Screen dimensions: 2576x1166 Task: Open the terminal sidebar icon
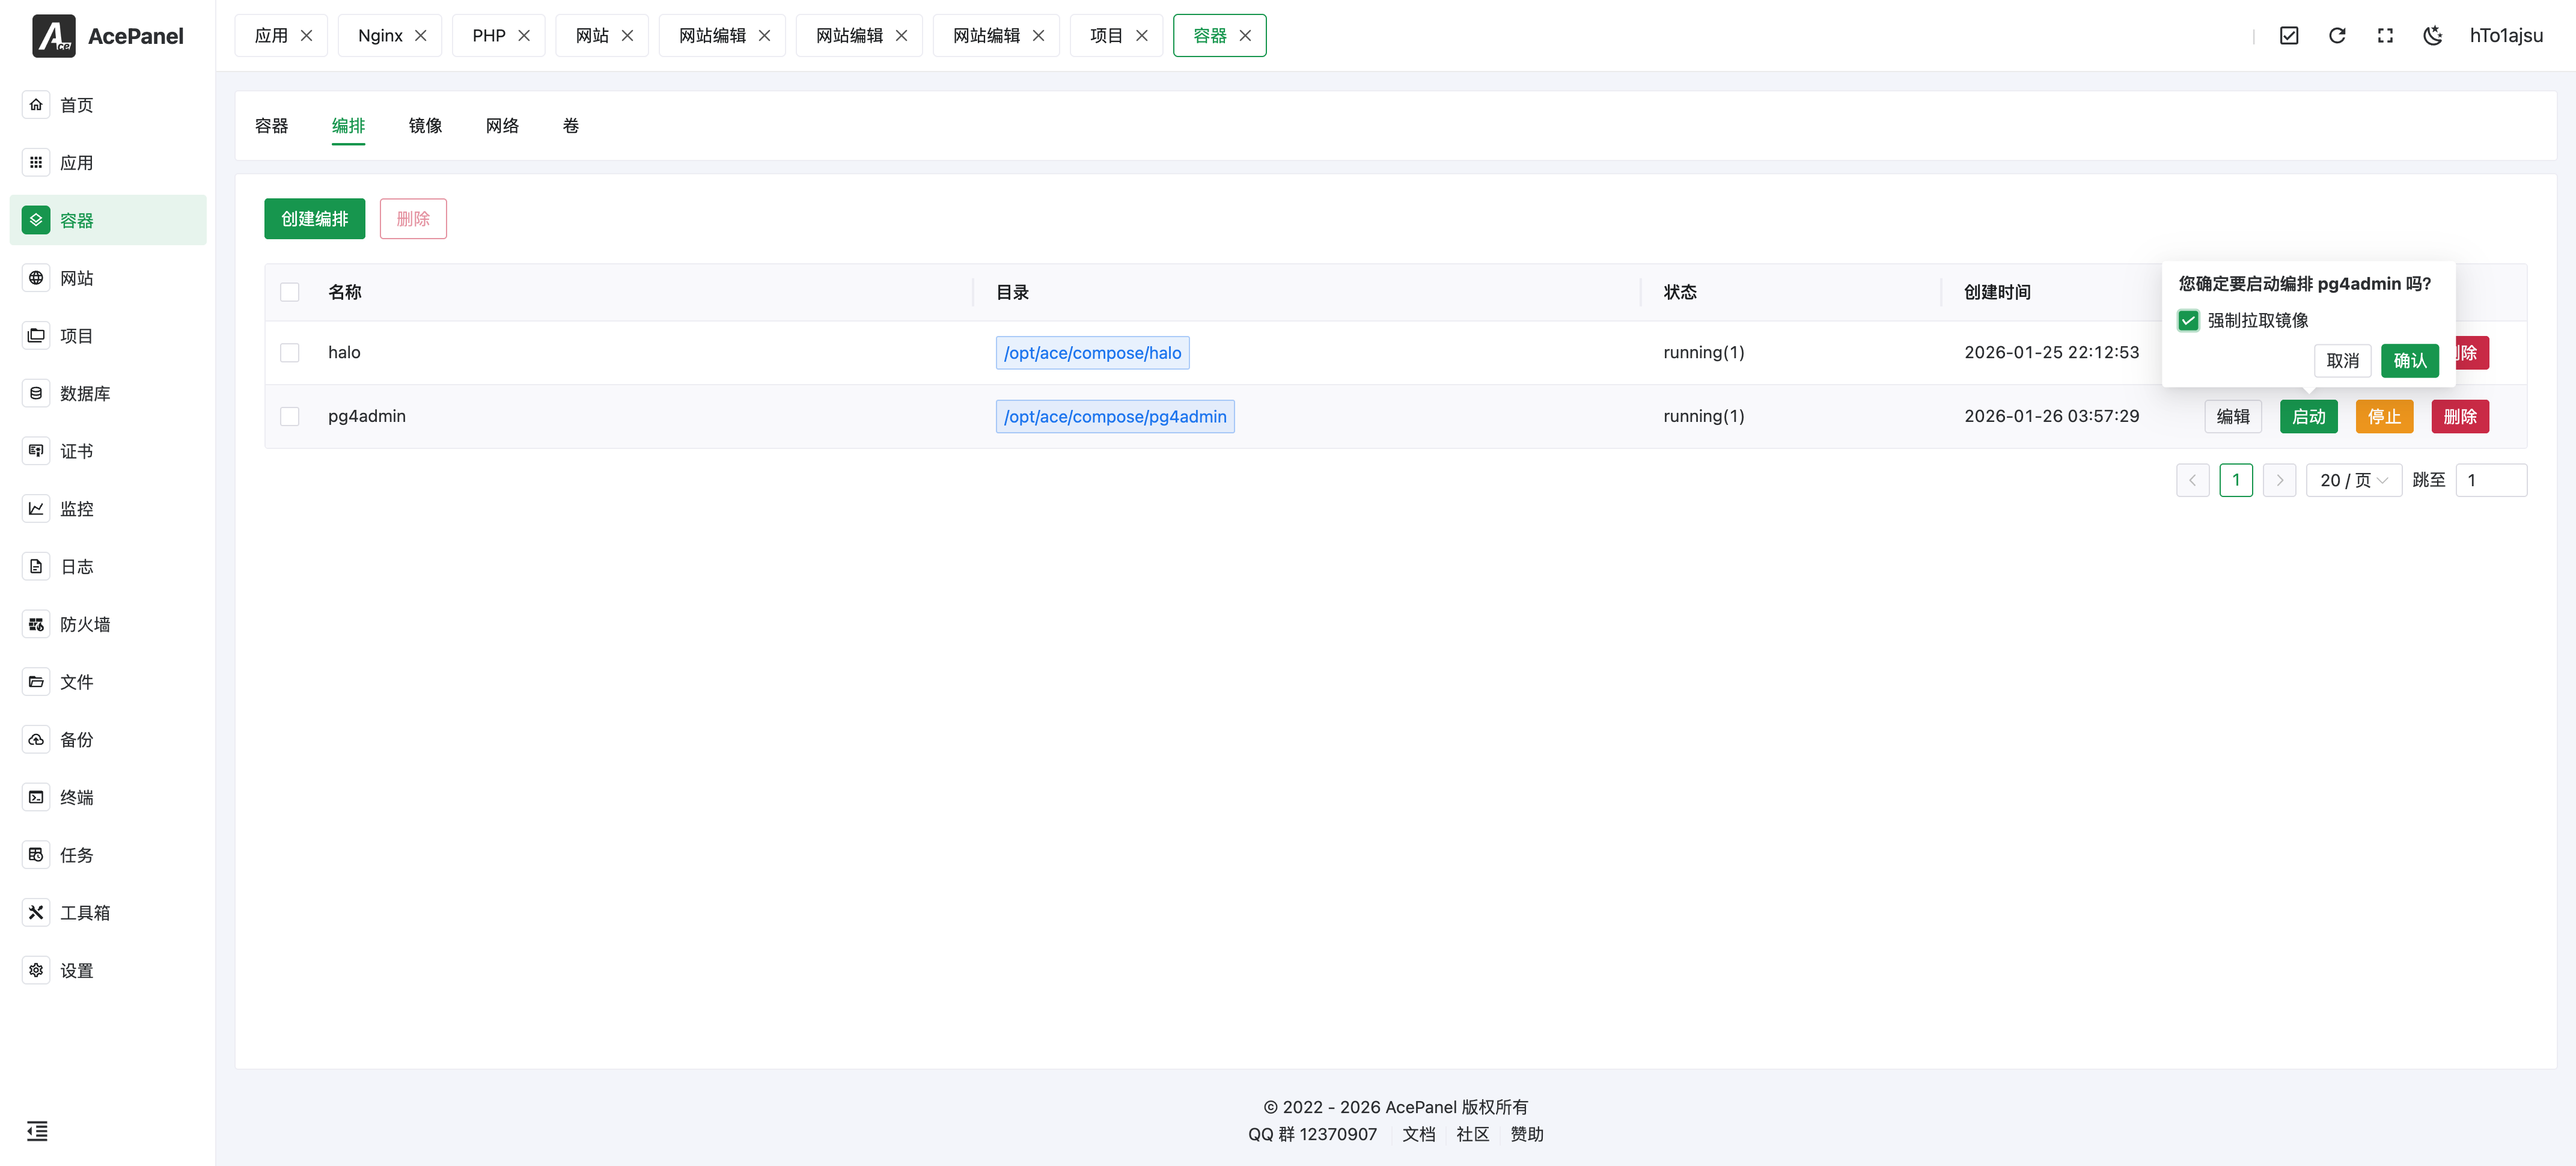(36, 797)
